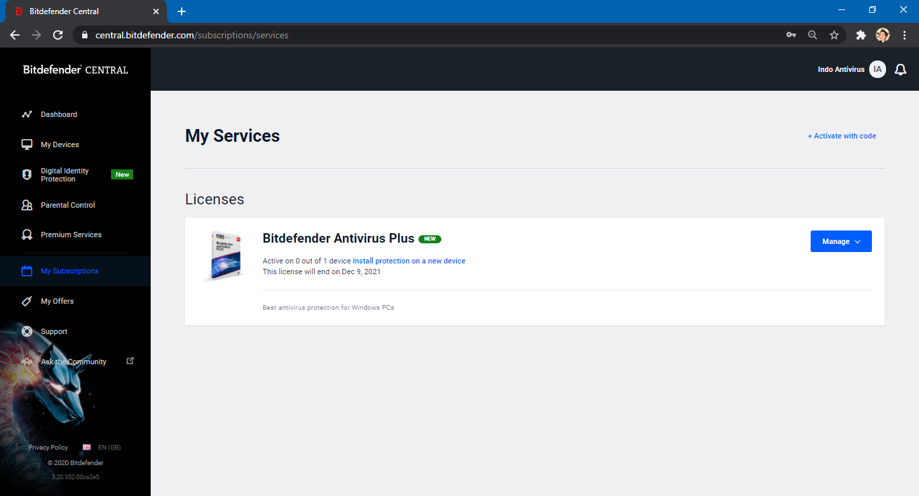919x496 pixels.
Task: Click the My Services heading
Action: [233, 136]
